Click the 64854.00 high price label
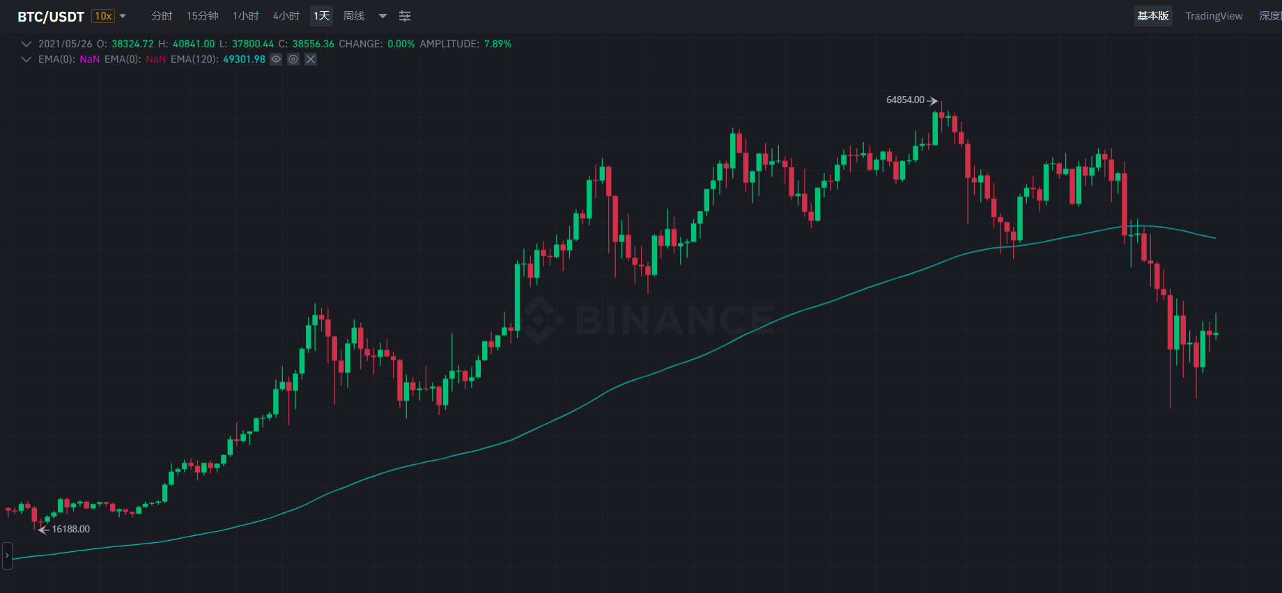 pyautogui.click(x=905, y=100)
